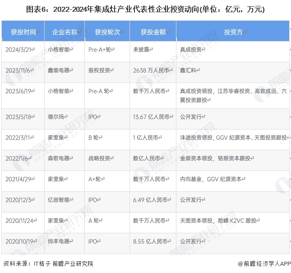291x273 pixels.
Task: Click the 亿田智能 company cell
Action: pos(65,202)
